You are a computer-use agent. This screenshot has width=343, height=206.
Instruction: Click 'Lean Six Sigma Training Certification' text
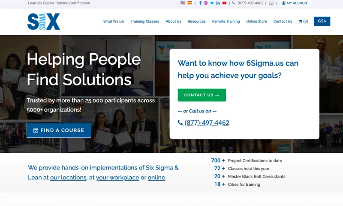(59, 3)
